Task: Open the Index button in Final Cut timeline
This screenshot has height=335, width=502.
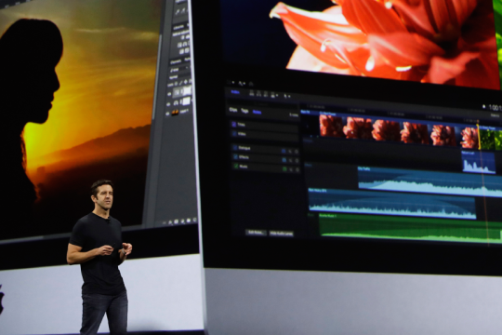Action: (235, 92)
